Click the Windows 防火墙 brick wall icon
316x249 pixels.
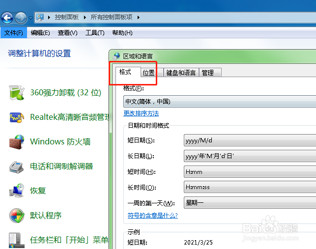coord(17,142)
